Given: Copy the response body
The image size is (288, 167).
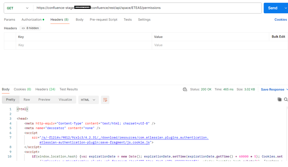Looking at the screenshot, I should 279,99.
